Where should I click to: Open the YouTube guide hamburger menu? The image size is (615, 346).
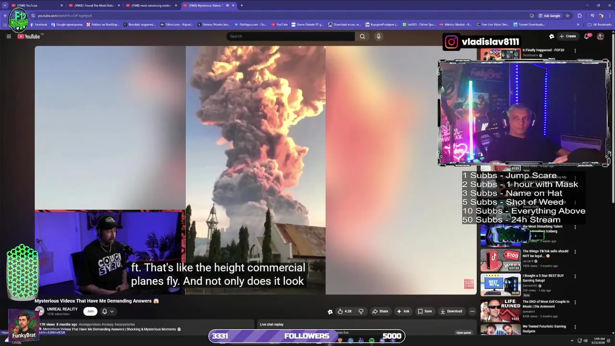click(9, 36)
